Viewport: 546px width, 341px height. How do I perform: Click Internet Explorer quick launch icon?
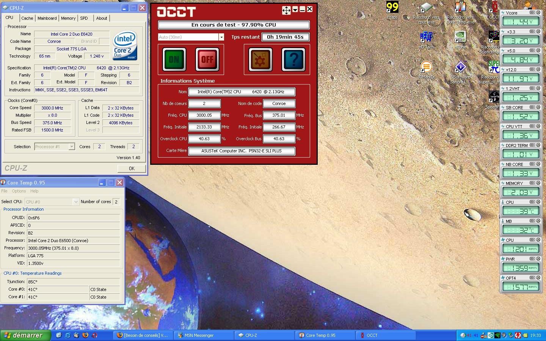click(x=67, y=335)
